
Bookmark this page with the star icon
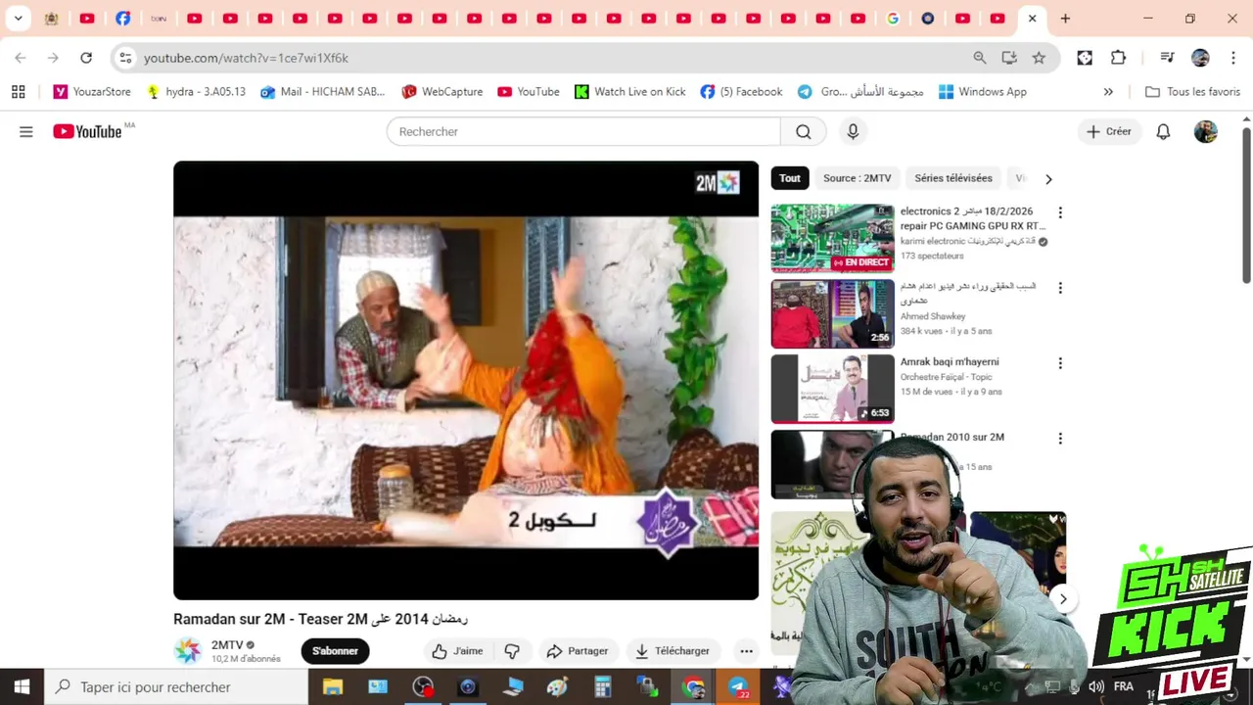1039,58
